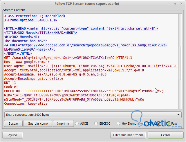This screenshot has height=142, width=186.
Task: Click the Host: www.google.com.ar line
Action: (27, 62)
